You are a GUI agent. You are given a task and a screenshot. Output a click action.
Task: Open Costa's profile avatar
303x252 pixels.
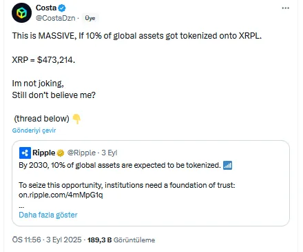pos(21,12)
